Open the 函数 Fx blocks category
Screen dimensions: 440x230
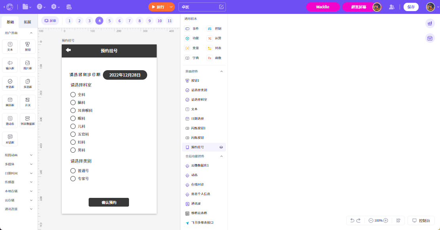(x=214, y=58)
